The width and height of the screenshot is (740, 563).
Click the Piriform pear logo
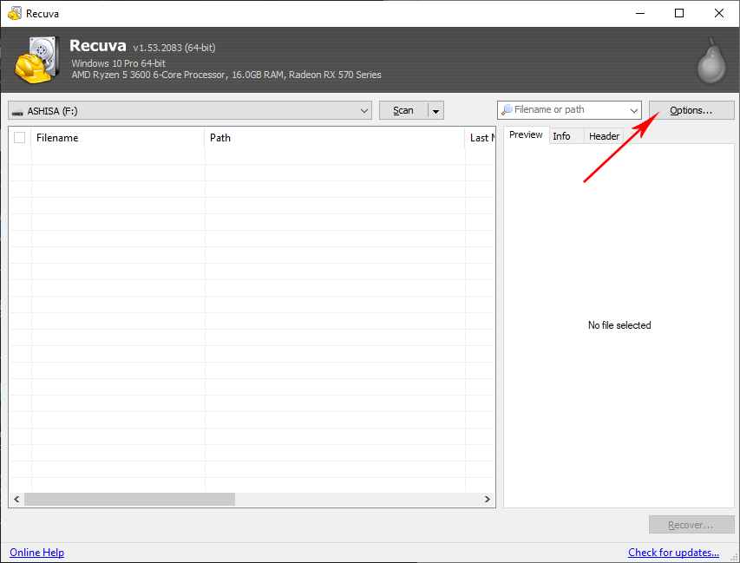pyautogui.click(x=711, y=62)
